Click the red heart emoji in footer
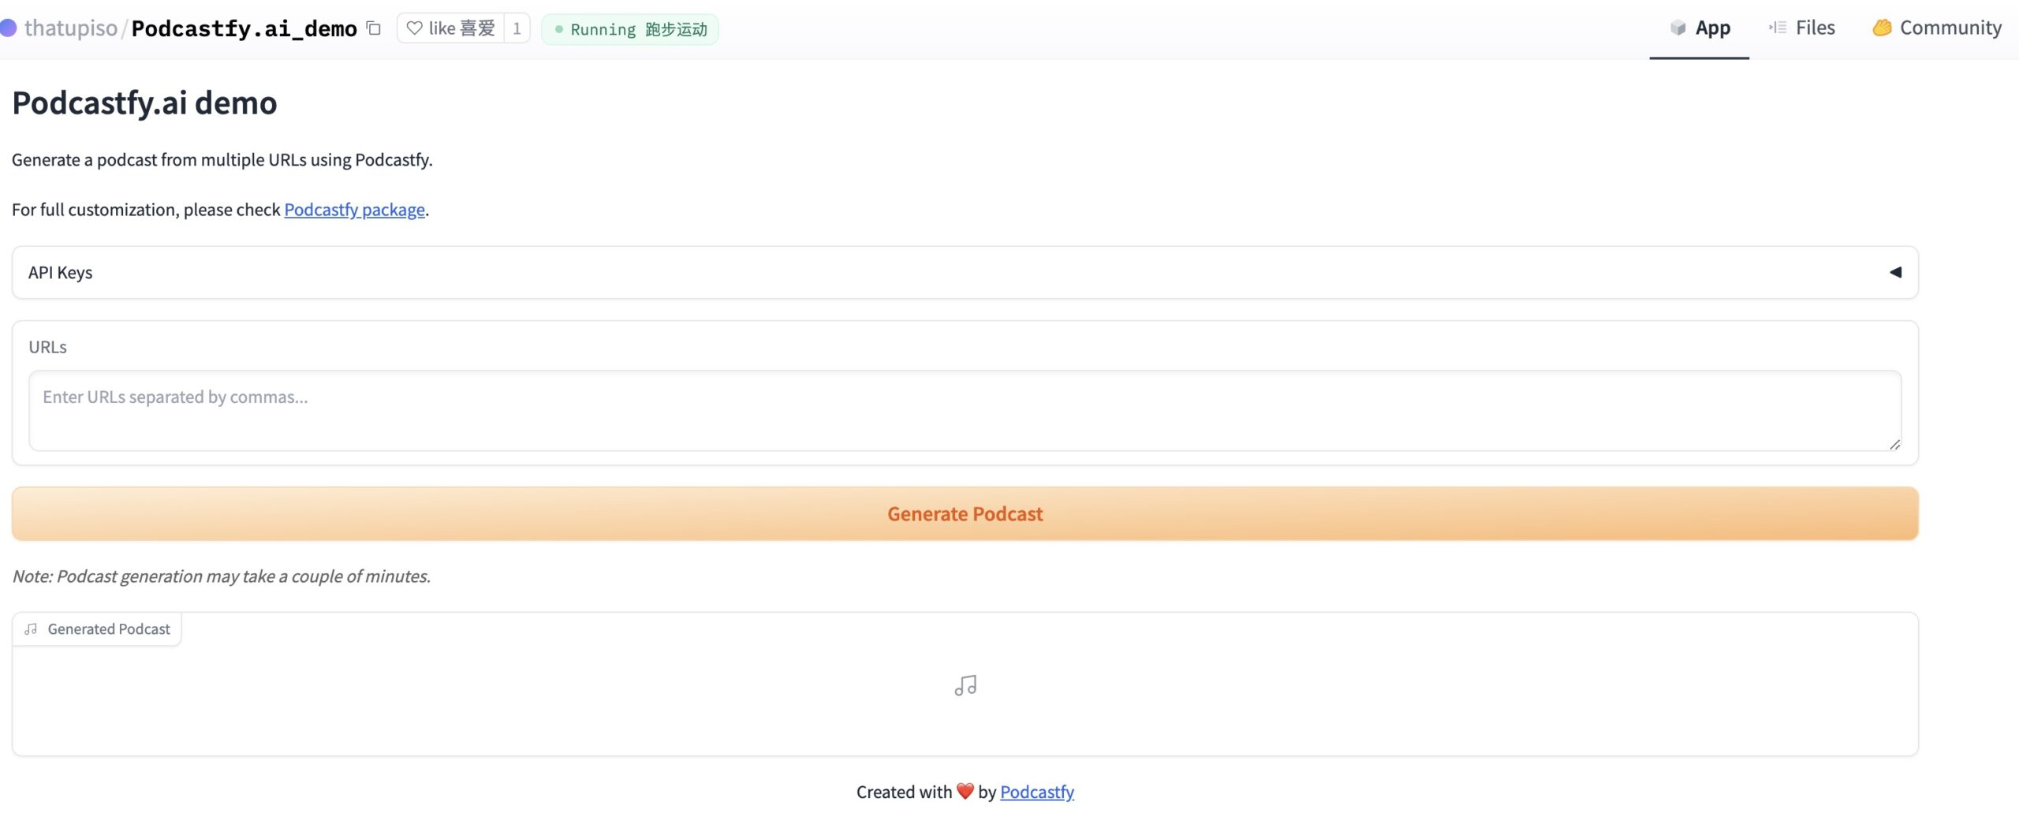This screenshot has width=2019, height=824. pyautogui.click(x=965, y=791)
